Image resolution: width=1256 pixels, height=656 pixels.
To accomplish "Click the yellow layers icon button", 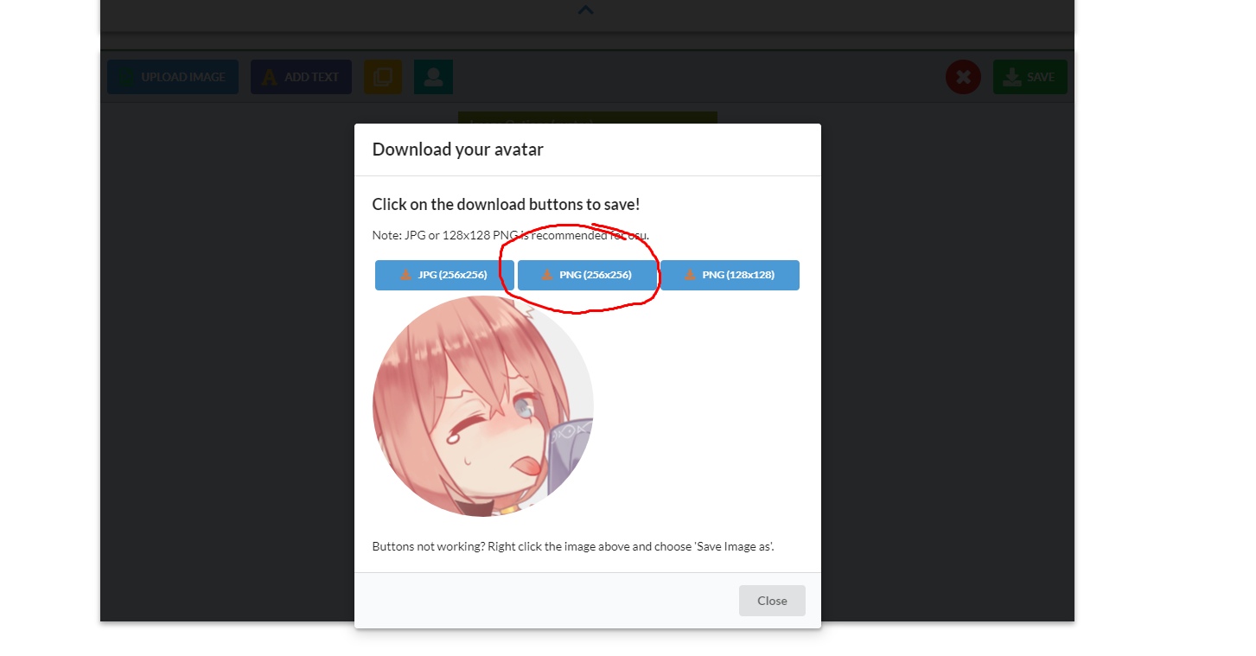I will tap(382, 77).
